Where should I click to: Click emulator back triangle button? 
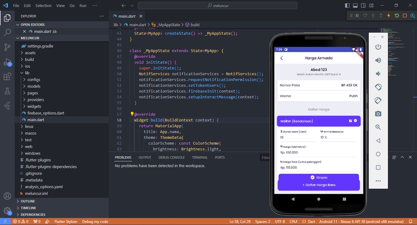[x=378, y=140]
